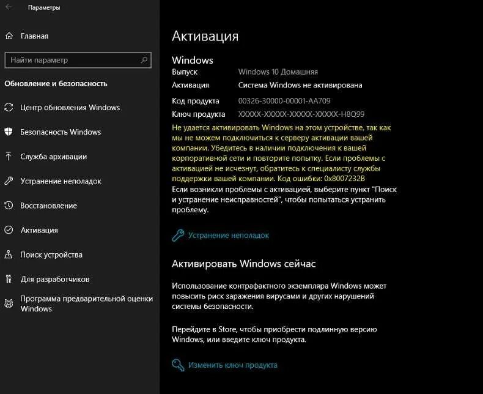Click the Find my device person icon
Viewport: 483px width, 394px height.
click(9, 255)
